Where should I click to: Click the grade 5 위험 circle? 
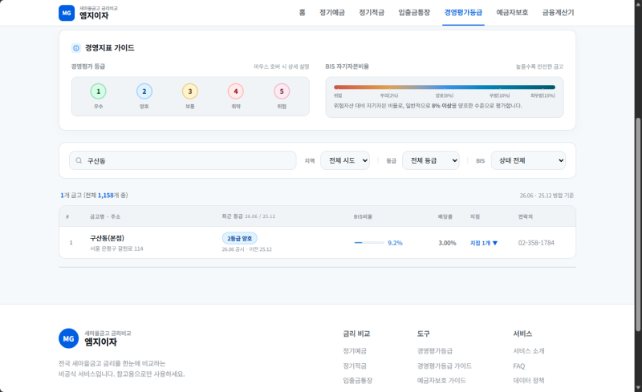[x=282, y=91]
